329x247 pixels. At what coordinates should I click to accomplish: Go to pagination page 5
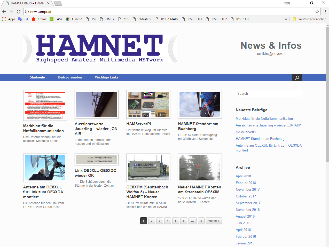click(176, 221)
